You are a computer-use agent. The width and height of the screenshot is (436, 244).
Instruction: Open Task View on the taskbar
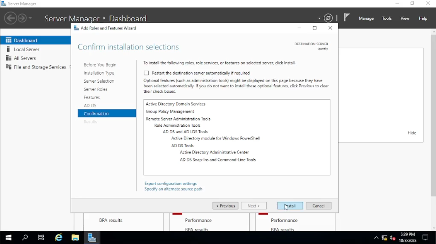tap(41, 238)
